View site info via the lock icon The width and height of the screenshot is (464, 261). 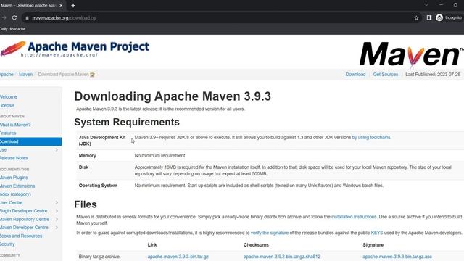click(27, 18)
